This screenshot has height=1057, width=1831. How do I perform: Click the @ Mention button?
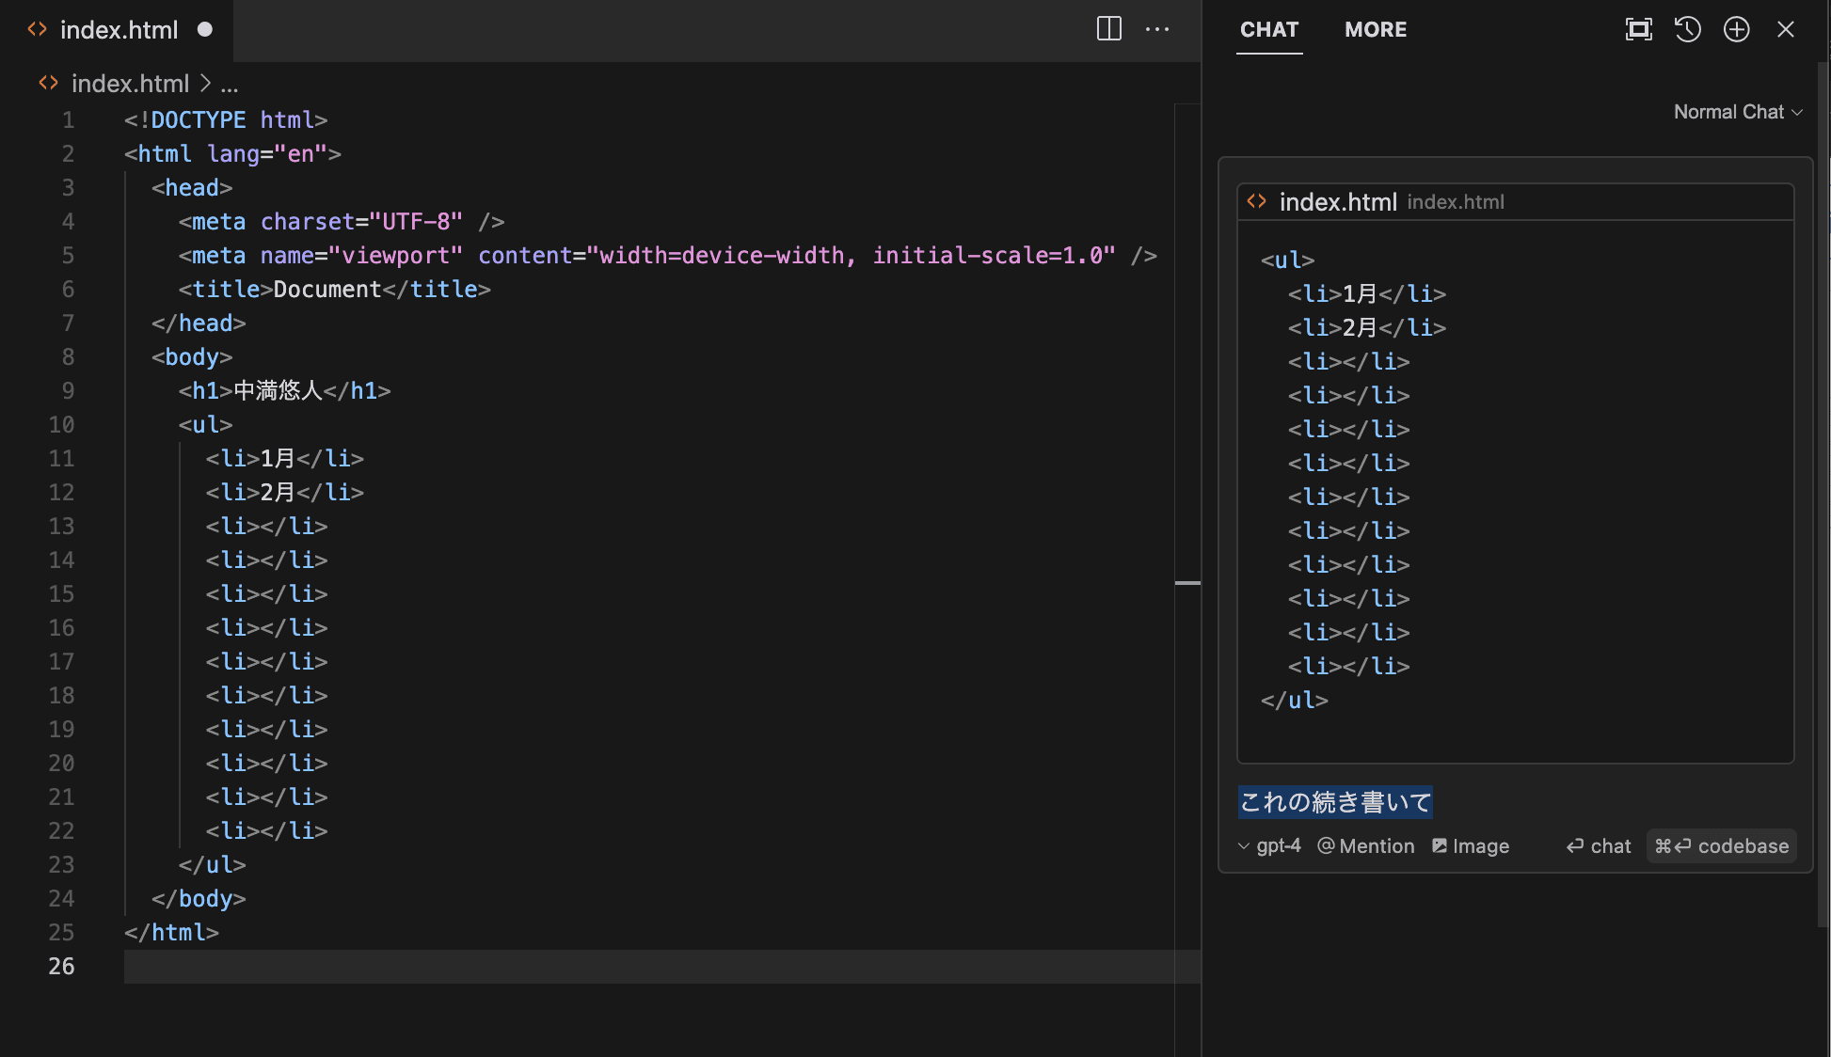click(1365, 846)
